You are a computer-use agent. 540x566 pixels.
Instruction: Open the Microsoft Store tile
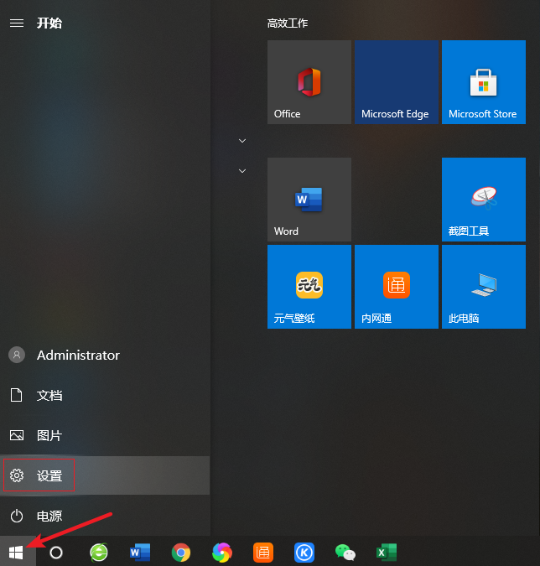(483, 82)
